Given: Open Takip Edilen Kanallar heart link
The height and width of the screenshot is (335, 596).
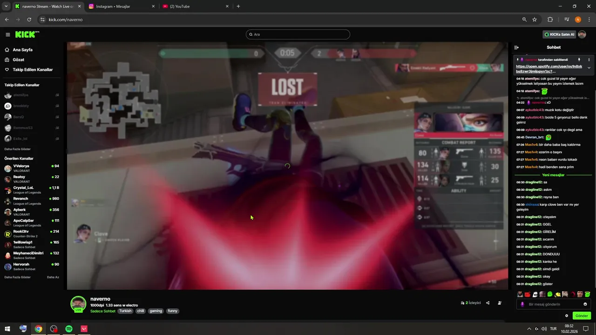Looking at the screenshot, I should pos(28,70).
